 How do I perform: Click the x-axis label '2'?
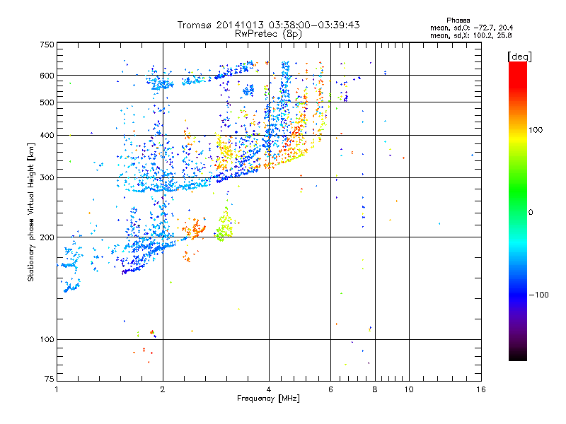coord(163,389)
